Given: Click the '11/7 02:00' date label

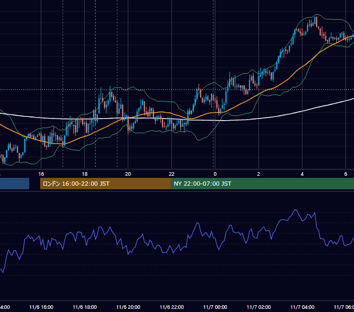Looking at the screenshot, I should tap(259, 307).
